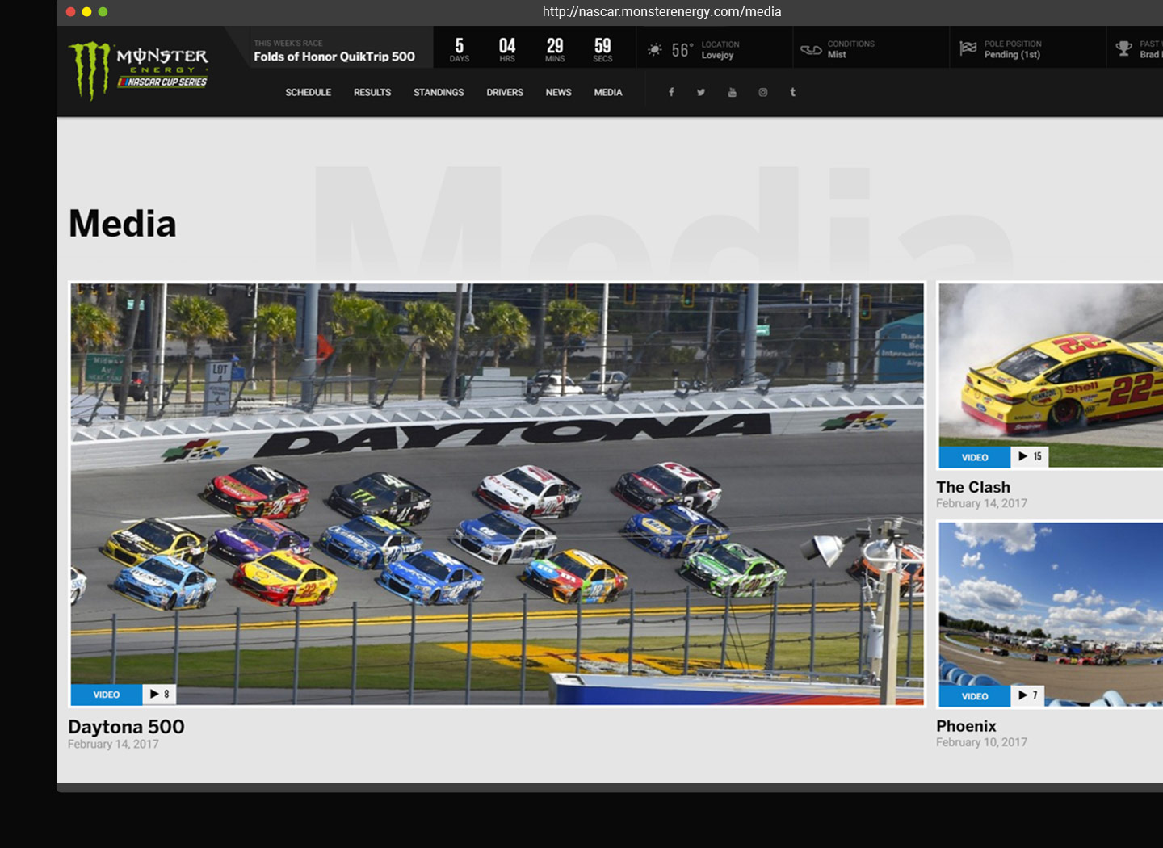This screenshot has height=848, width=1163.
Task: Open The Clash yellow car thumbnail
Action: 1050,376
